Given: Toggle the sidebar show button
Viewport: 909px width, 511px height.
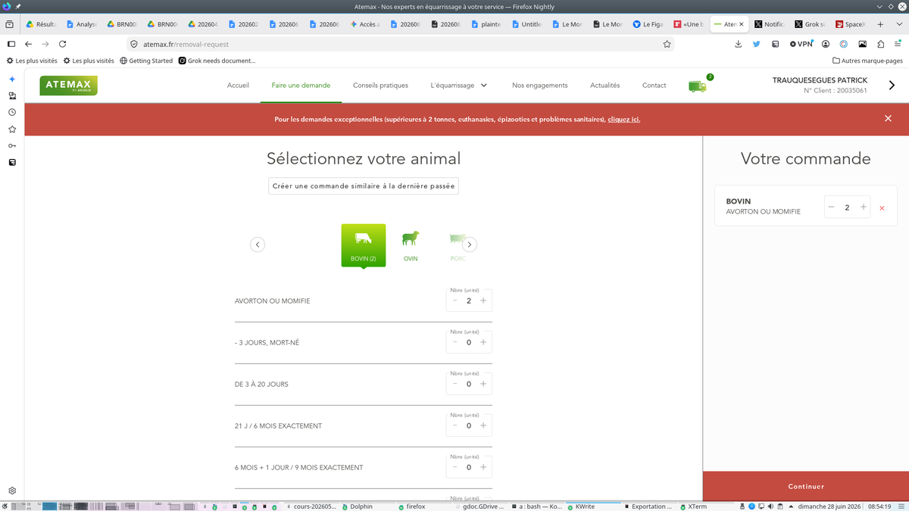Looking at the screenshot, I should (x=11, y=44).
